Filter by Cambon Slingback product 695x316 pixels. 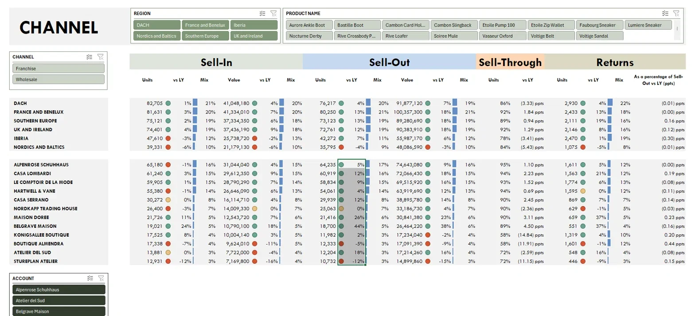click(454, 25)
